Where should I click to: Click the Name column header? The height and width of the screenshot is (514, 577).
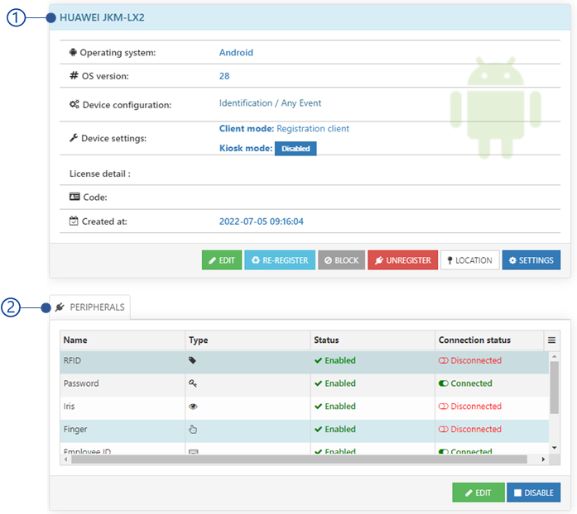123,340
